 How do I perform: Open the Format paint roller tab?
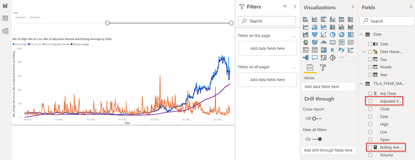tap(323, 67)
